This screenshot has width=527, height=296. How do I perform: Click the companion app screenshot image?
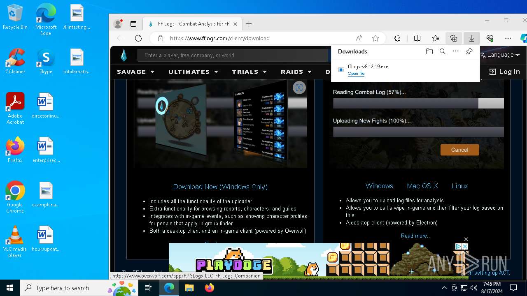(220, 124)
